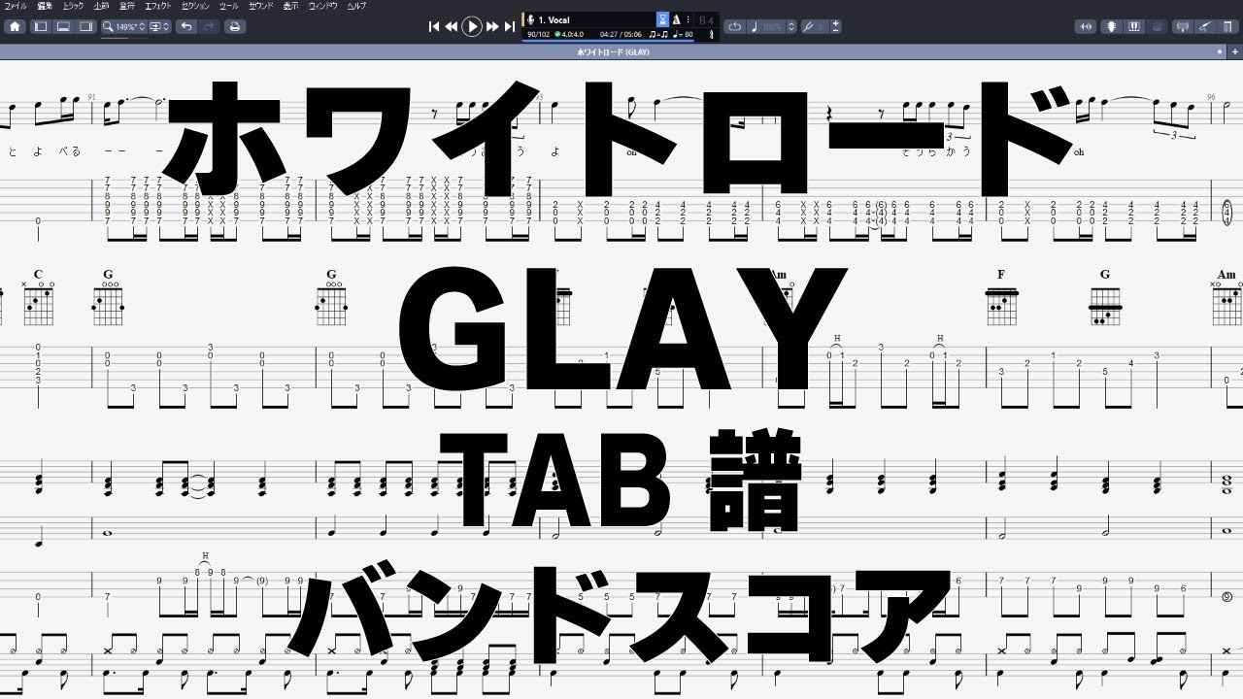Open the ヘルプ menu
The image size is (1243, 699).
[357, 6]
